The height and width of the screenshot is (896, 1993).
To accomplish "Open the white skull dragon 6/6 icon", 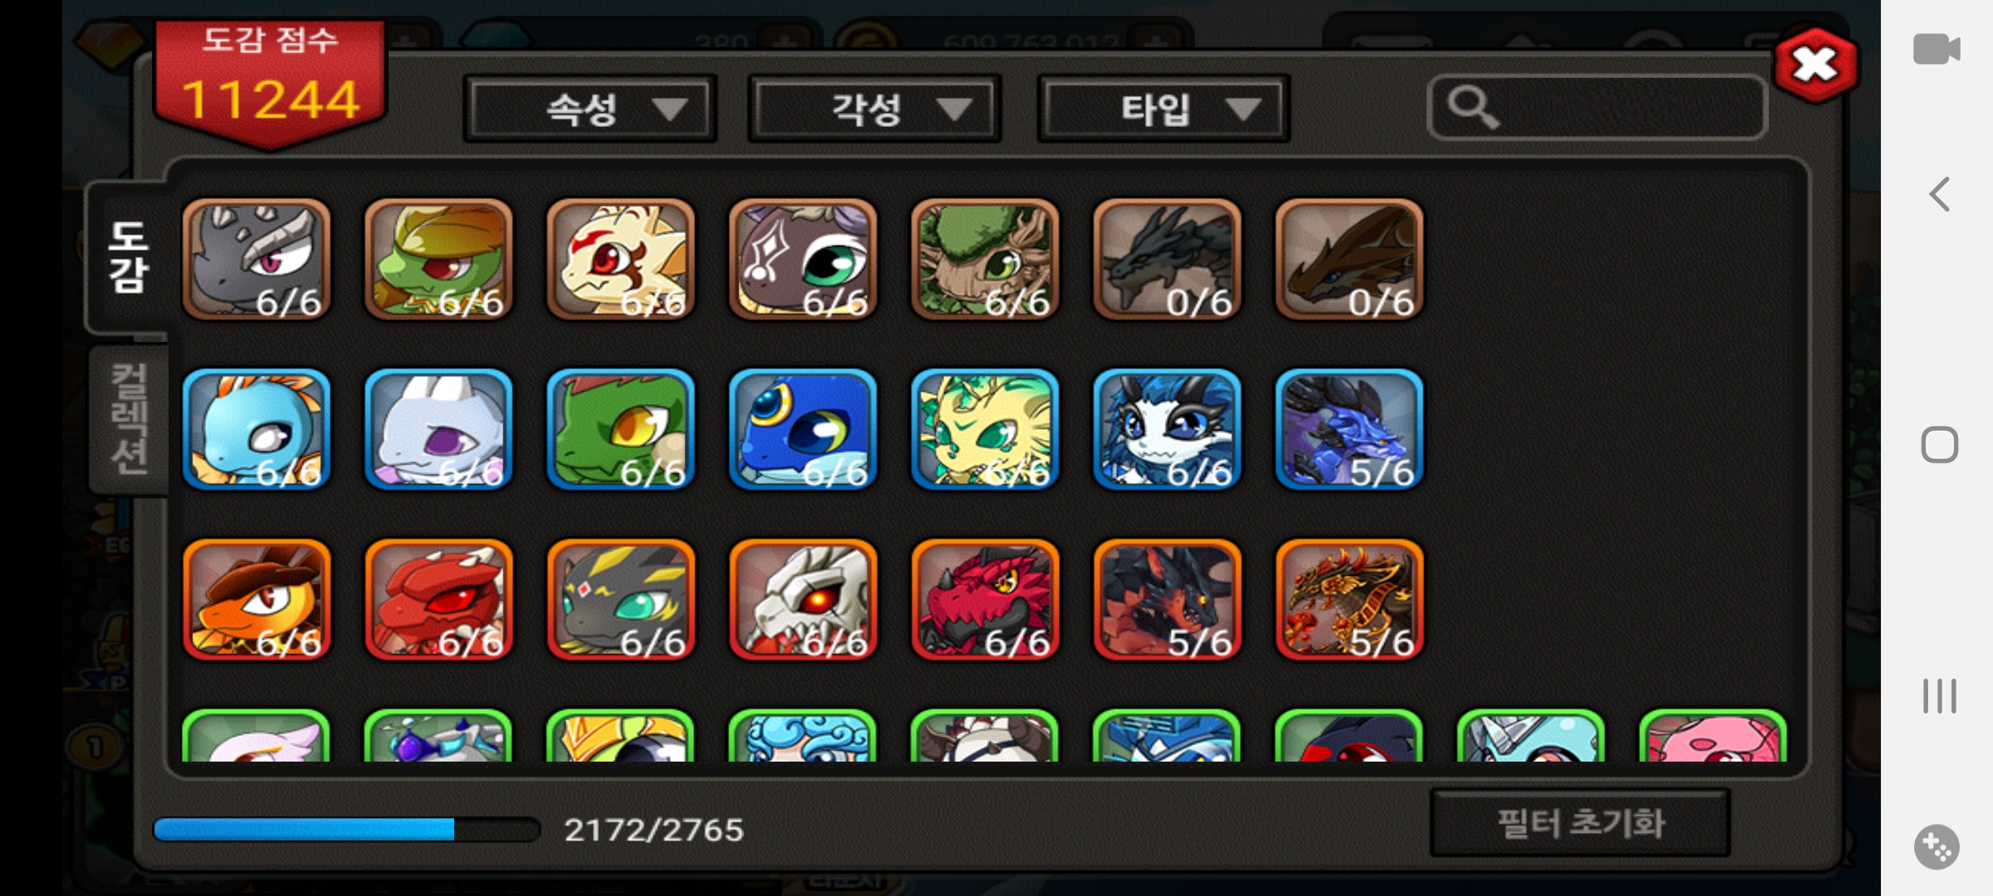I will pyautogui.click(x=803, y=600).
